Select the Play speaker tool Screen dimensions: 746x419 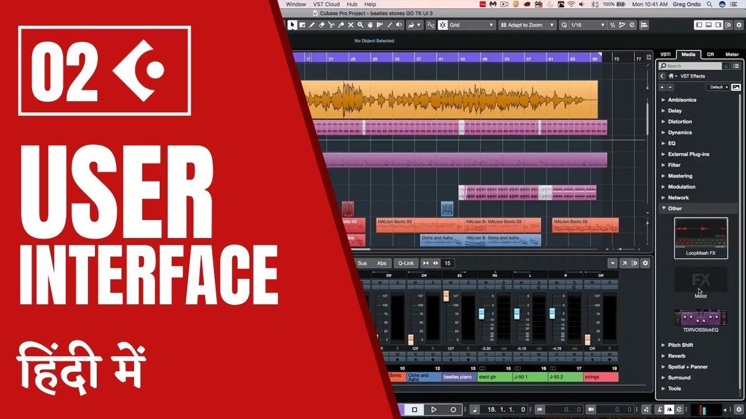coord(399,25)
